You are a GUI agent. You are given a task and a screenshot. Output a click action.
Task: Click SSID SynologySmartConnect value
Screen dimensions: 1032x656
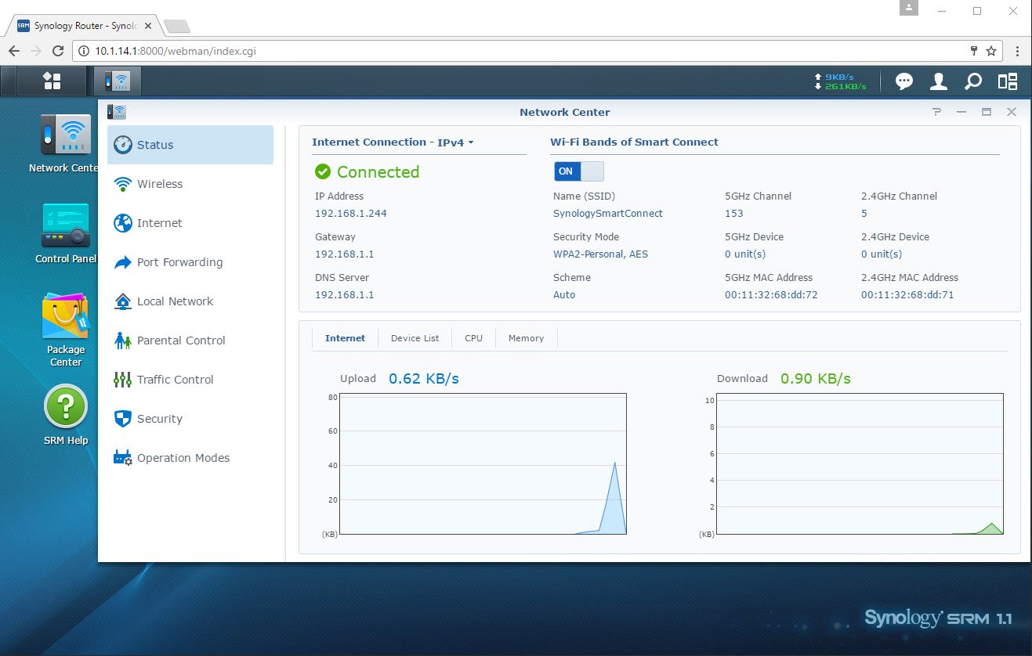coord(608,214)
